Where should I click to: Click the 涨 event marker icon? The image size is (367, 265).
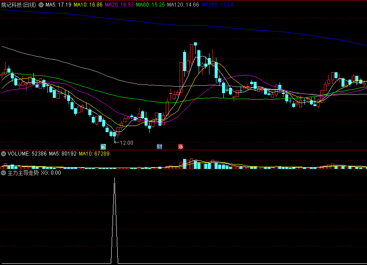(x=180, y=147)
